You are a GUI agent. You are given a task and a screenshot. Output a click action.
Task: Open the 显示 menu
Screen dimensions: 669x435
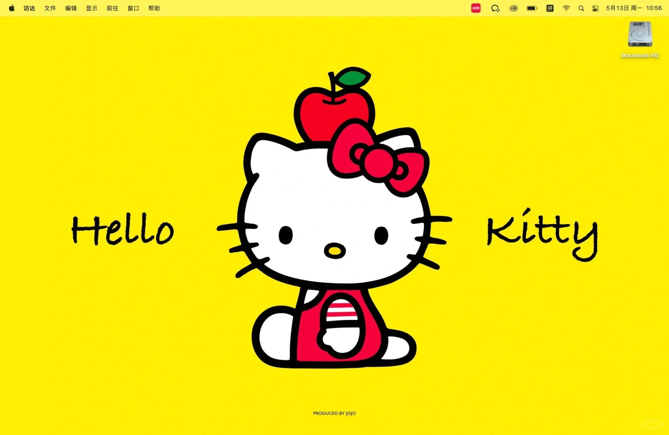(91, 8)
